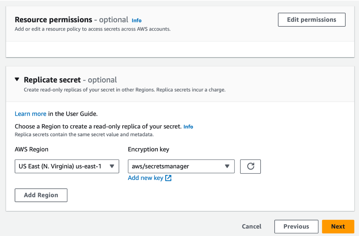
Task: Click the AWS Region dropdown arrow
Action: pos(112,166)
